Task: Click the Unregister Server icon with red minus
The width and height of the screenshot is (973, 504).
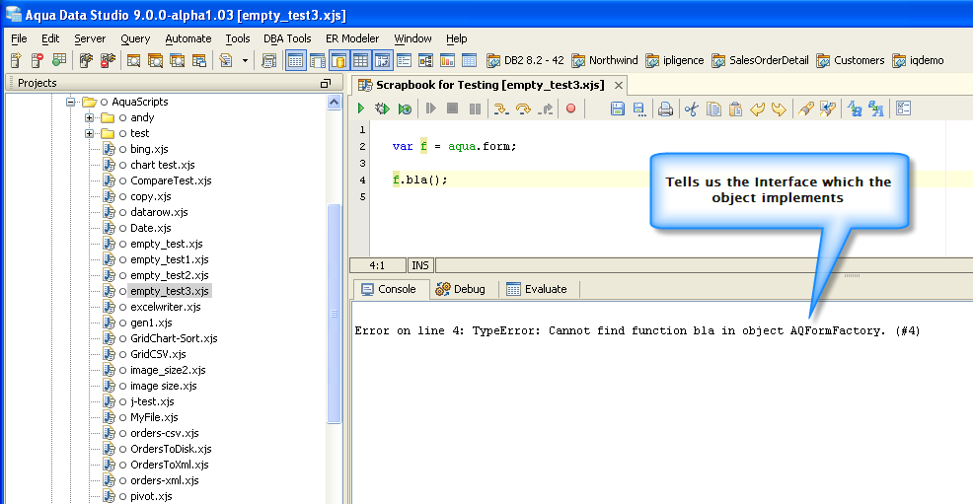Action: click(x=37, y=60)
